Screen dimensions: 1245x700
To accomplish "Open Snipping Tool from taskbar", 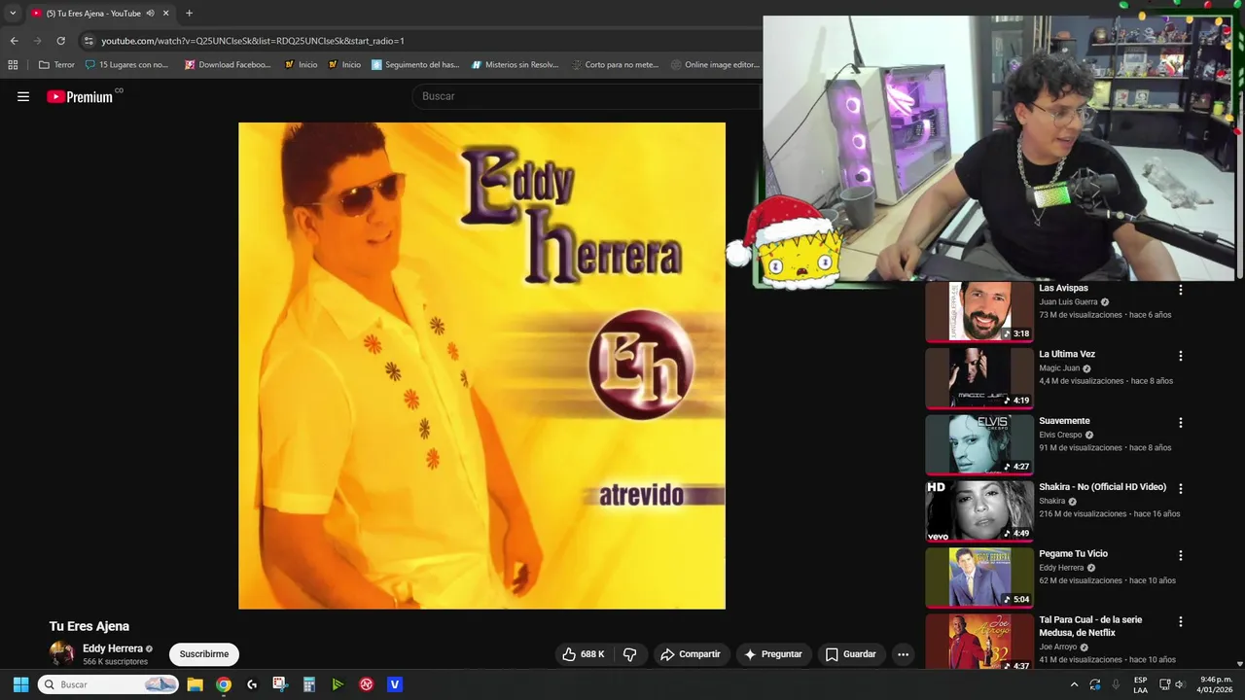I will click(280, 684).
